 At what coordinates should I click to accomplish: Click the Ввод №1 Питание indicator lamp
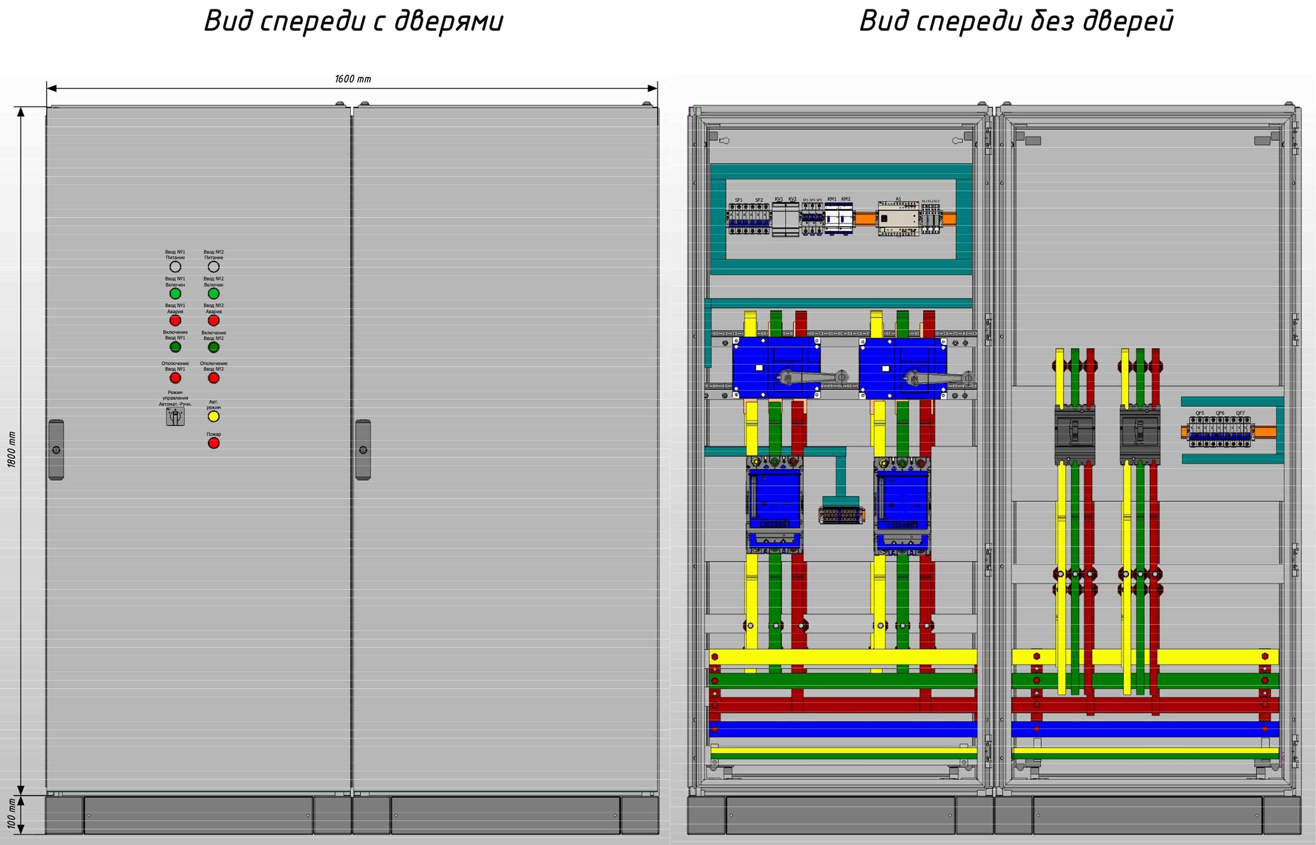coord(175,267)
